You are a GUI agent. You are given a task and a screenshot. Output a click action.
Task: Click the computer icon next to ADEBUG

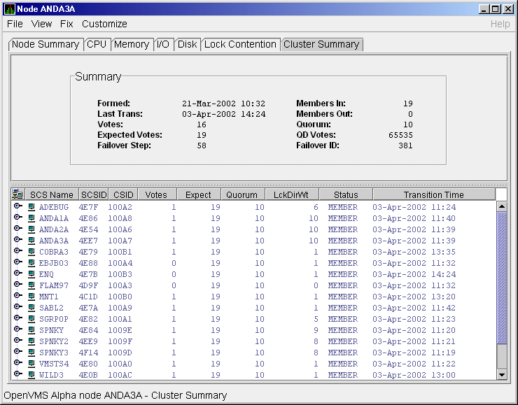tap(31, 207)
